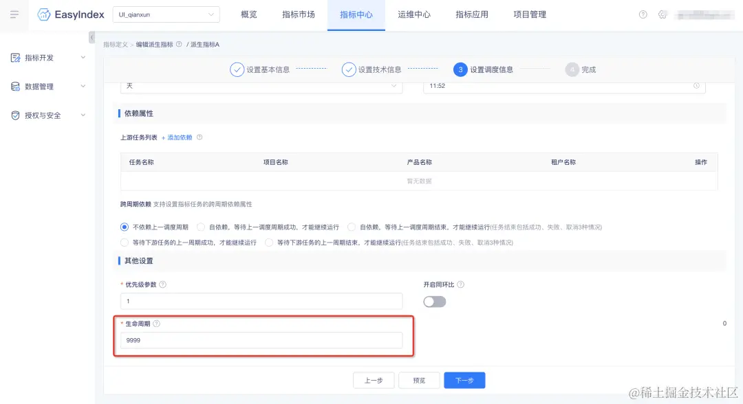The height and width of the screenshot is (404, 743).
Task: Click the clock icon in time field
Action: click(x=696, y=86)
